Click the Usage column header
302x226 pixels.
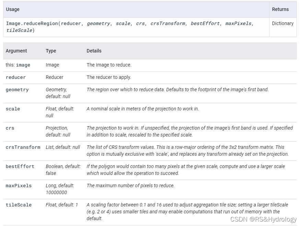coord(13,9)
